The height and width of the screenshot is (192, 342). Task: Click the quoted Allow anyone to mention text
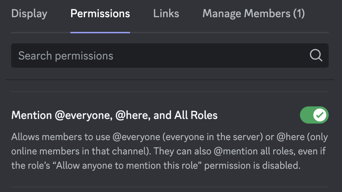[127, 165]
